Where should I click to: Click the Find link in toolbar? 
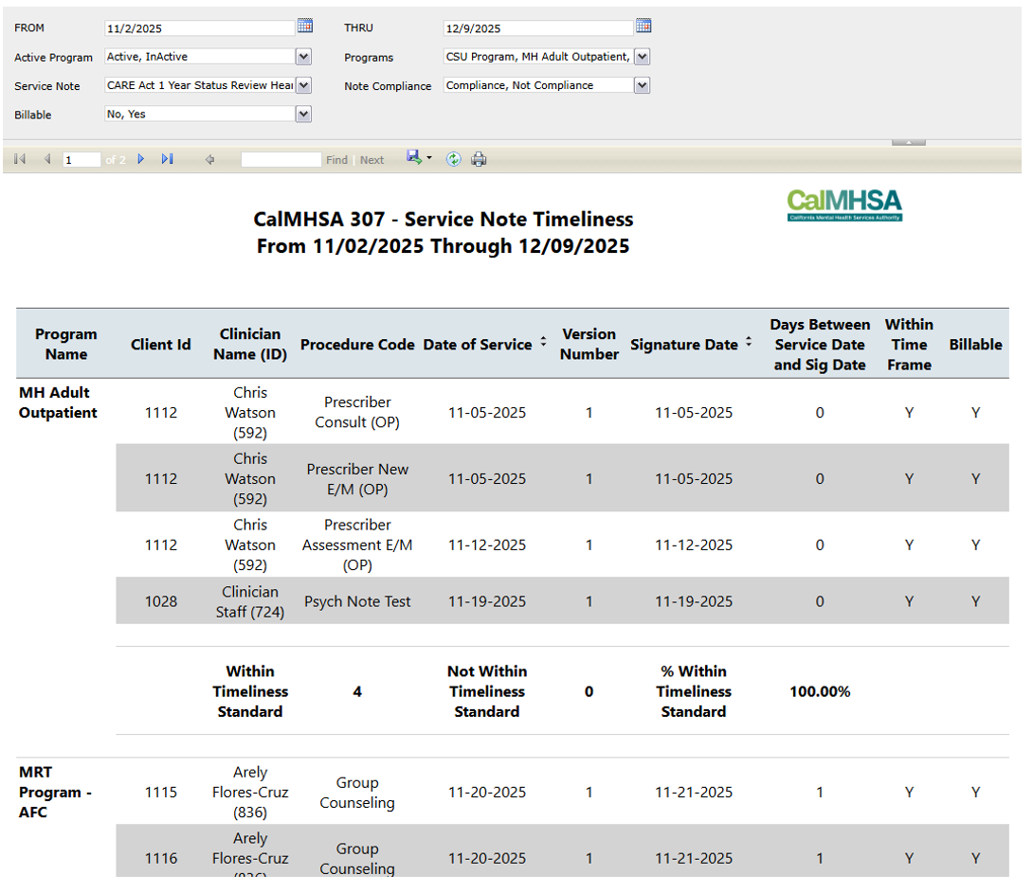point(336,160)
